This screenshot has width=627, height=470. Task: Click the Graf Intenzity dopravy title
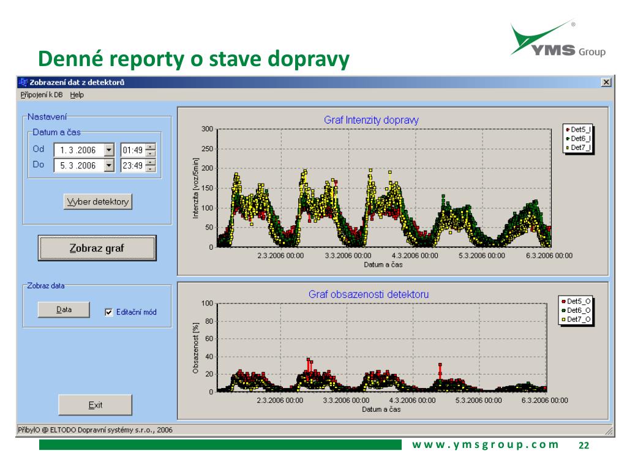[372, 121]
